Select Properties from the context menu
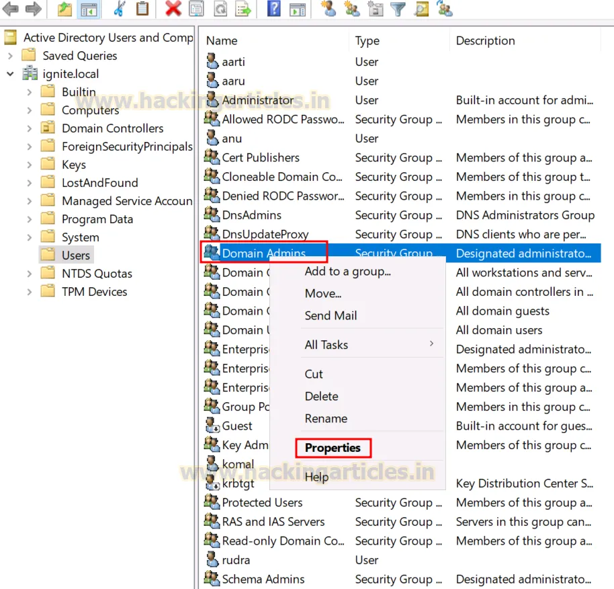The height and width of the screenshot is (589, 614). tap(333, 448)
